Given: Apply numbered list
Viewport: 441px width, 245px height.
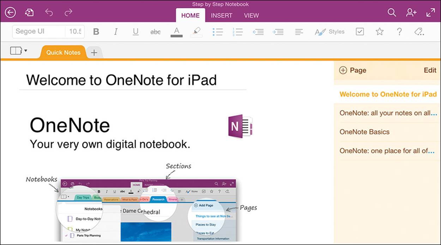Looking at the screenshot, I should pyautogui.click(x=237, y=32).
